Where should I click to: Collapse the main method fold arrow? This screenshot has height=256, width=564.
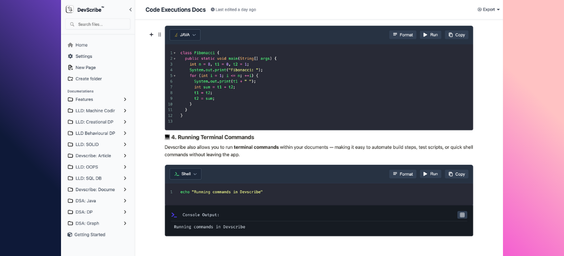175,58
